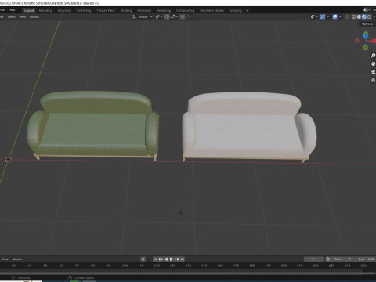The height and width of the screenshot is (282, 376).
Task: Click the move view hand icon
Action: tap(373, 63)
